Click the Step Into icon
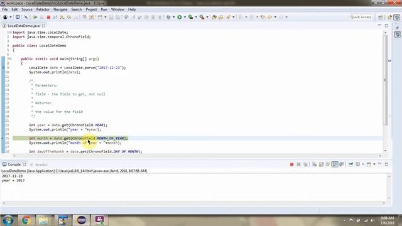Viewport: 402px width, 226px height. coord(62,17)
